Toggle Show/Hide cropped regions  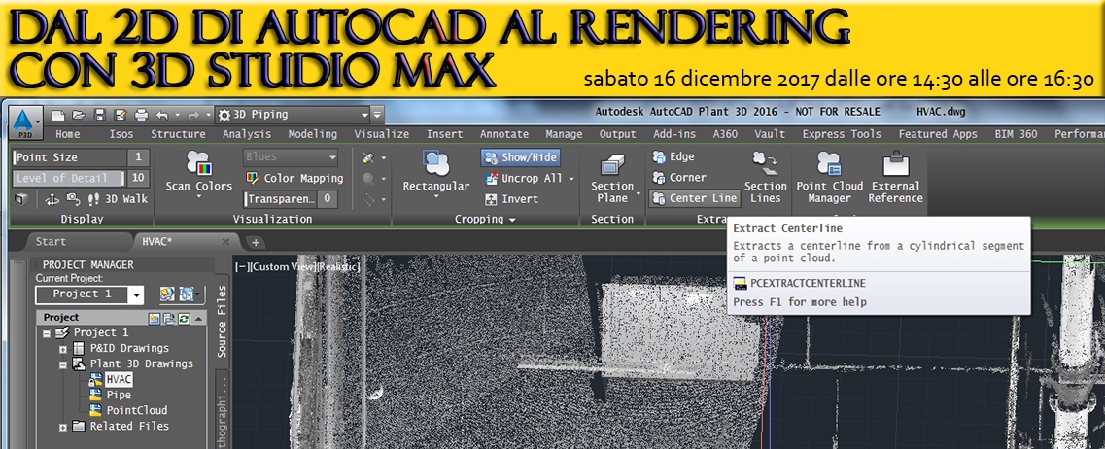(x=521, y=157)
